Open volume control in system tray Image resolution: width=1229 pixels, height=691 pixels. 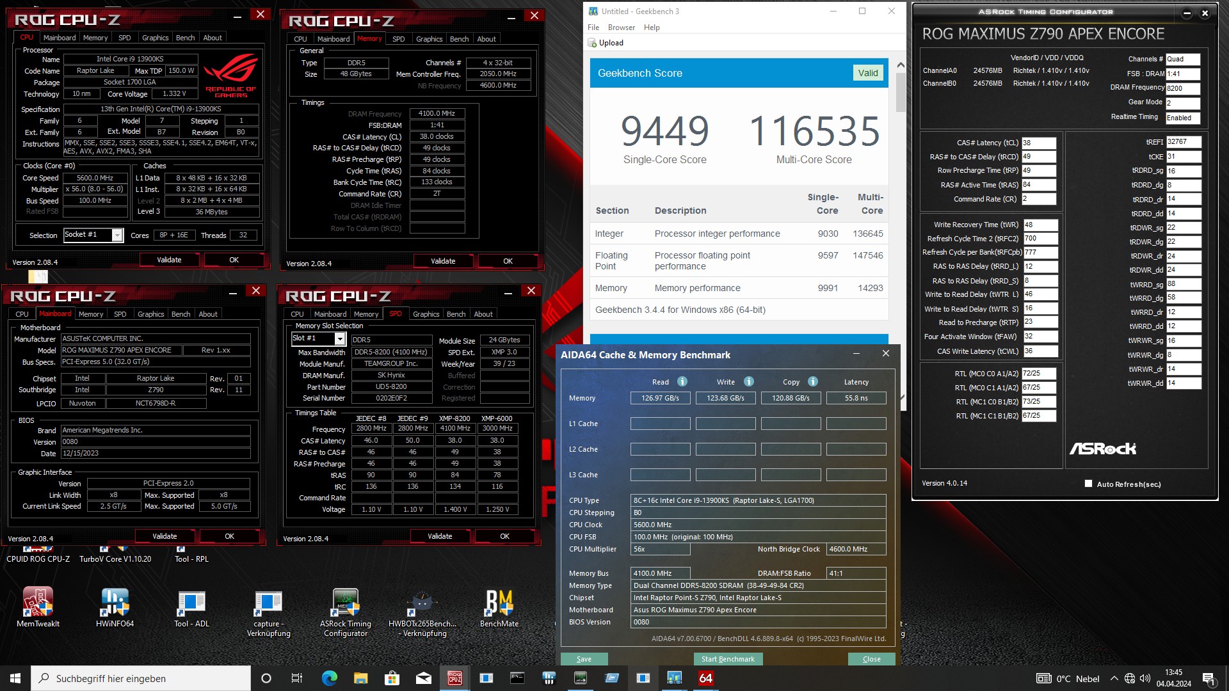point(1145,678)
